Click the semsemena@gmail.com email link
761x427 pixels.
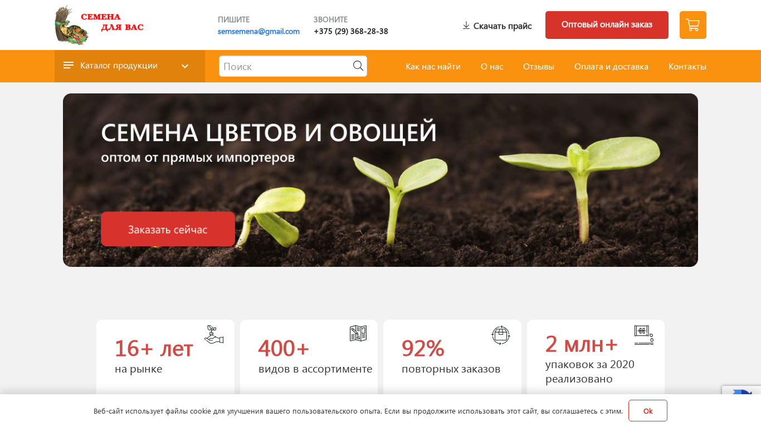tap(258, 32)
